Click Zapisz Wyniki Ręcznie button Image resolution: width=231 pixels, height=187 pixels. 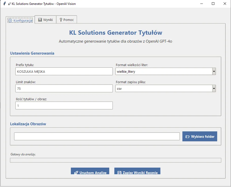click(x=137, y=171)
